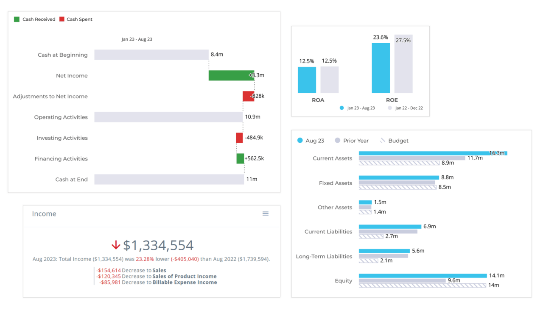Toggle the Prior Year series visibility
543x310 pixels.
pyautogui.click(x=338, y=140)
